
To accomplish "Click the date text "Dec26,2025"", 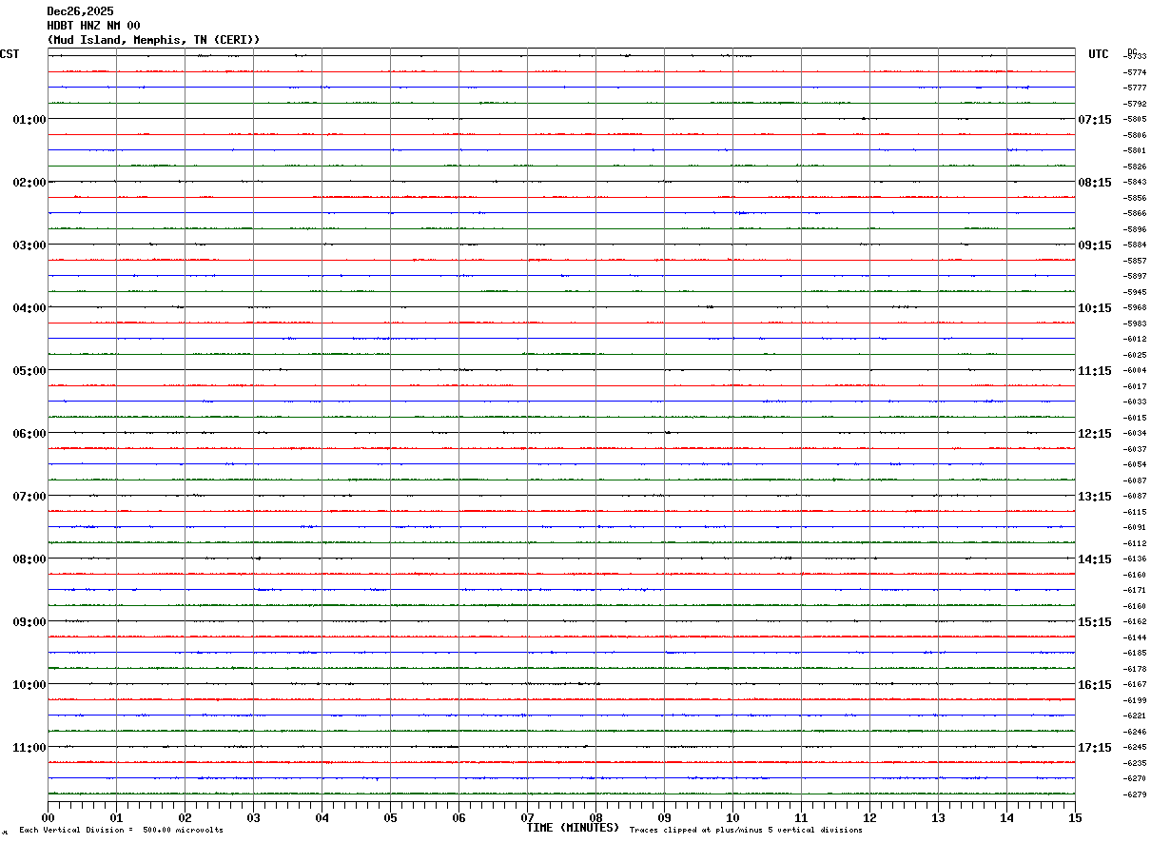I will click(x=80, y=11).
